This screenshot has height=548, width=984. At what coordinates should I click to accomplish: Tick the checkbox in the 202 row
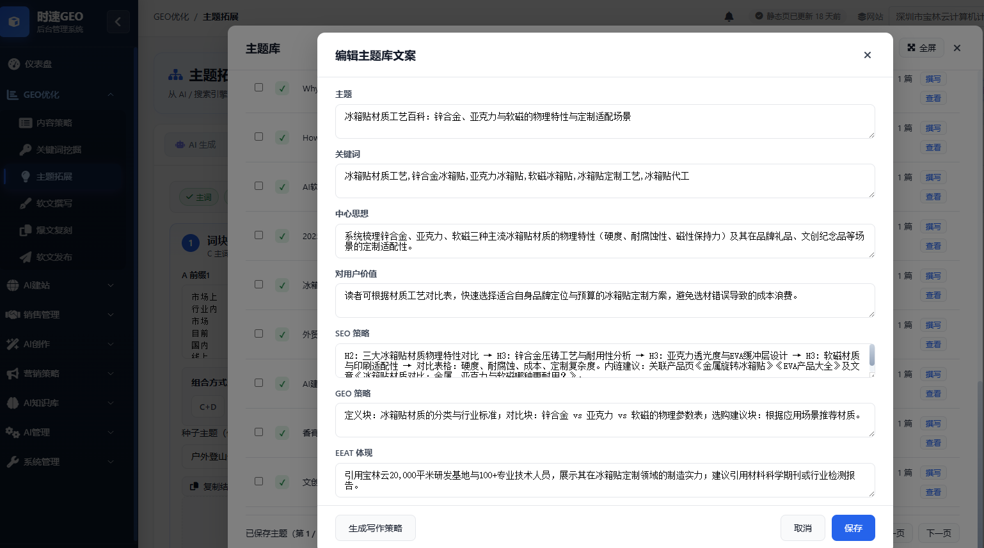click(258, 235)
